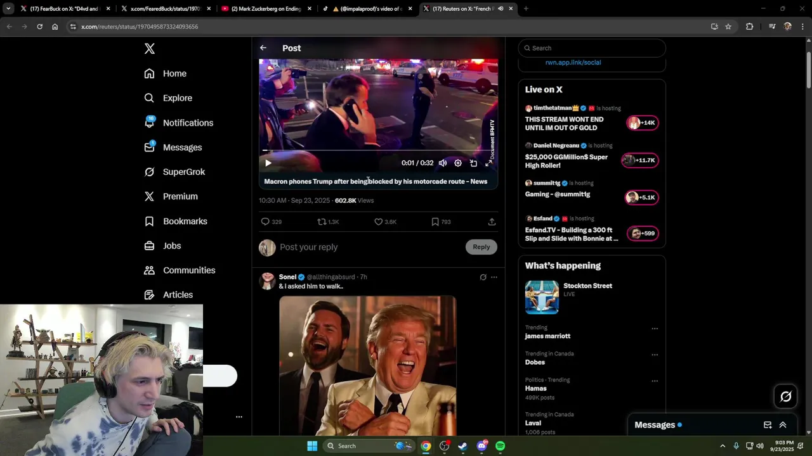This screenshot has width=812, height=456.
Task: Open Windows Start menu
Action: click(312, 446)
